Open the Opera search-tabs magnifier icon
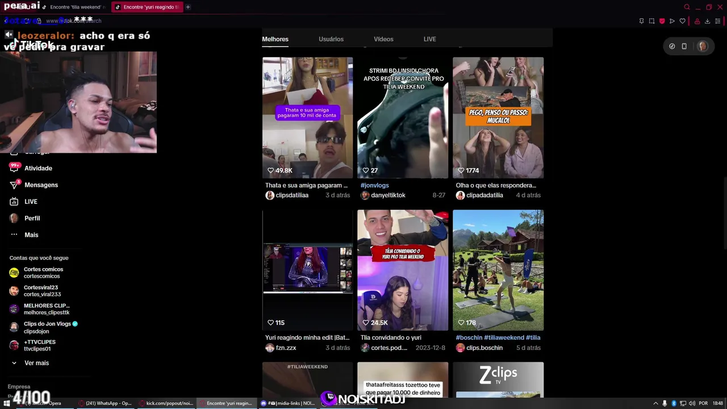Image resolution: width=727 pixels, height=409 pixels. [x=687, y=7]
